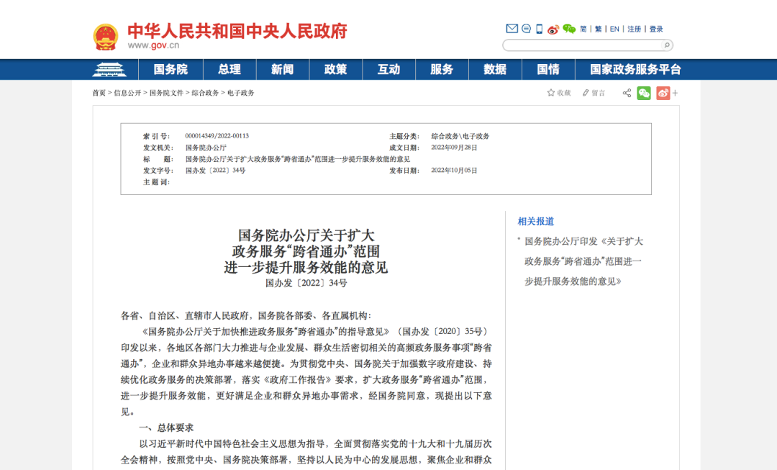Click the email envelope icon in header
Viewport: 777px width, 470px height.
(x=512, y=29)
